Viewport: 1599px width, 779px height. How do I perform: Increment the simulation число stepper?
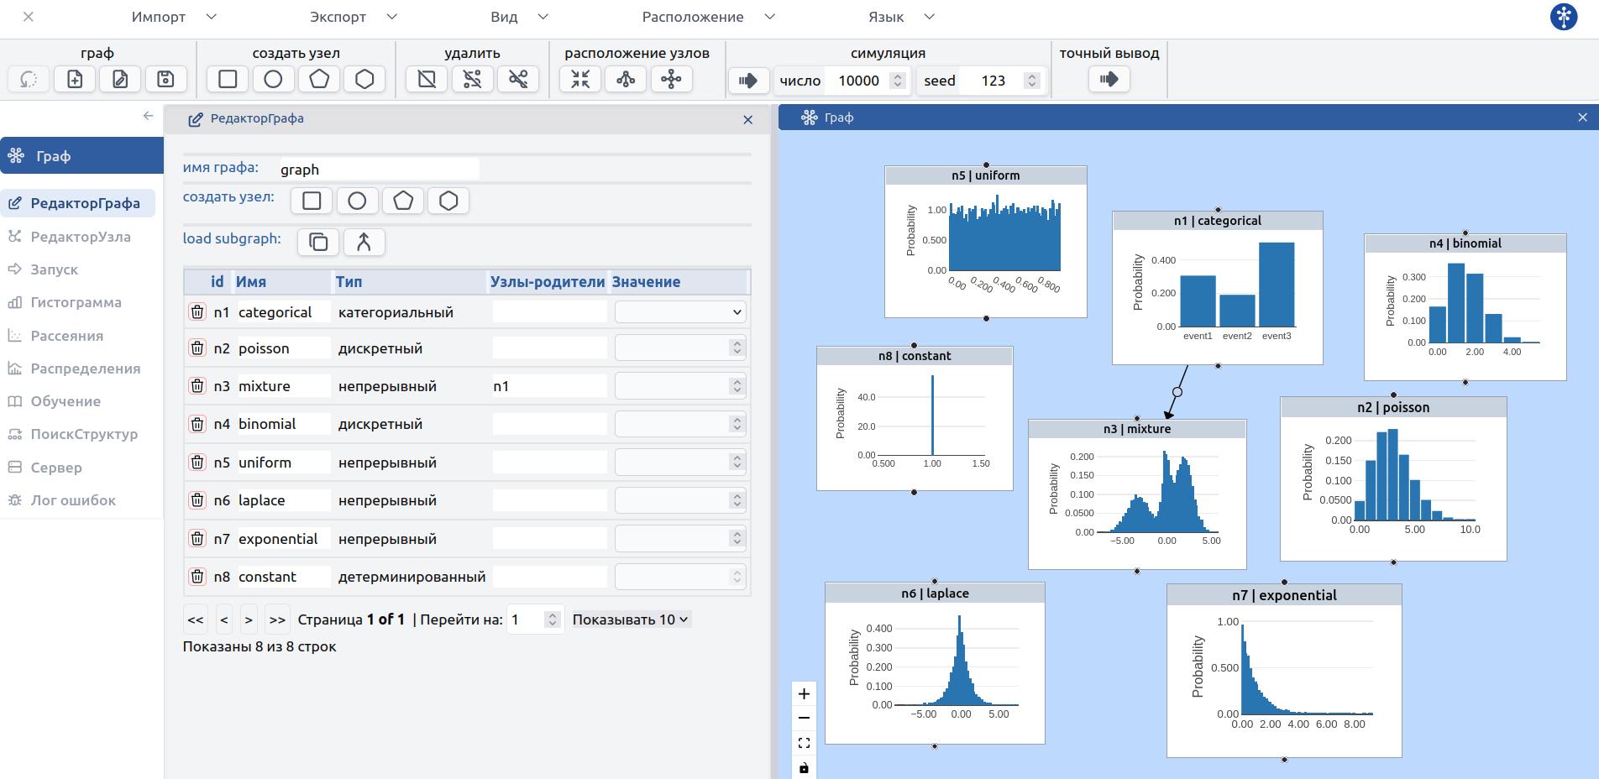[897, 76]
